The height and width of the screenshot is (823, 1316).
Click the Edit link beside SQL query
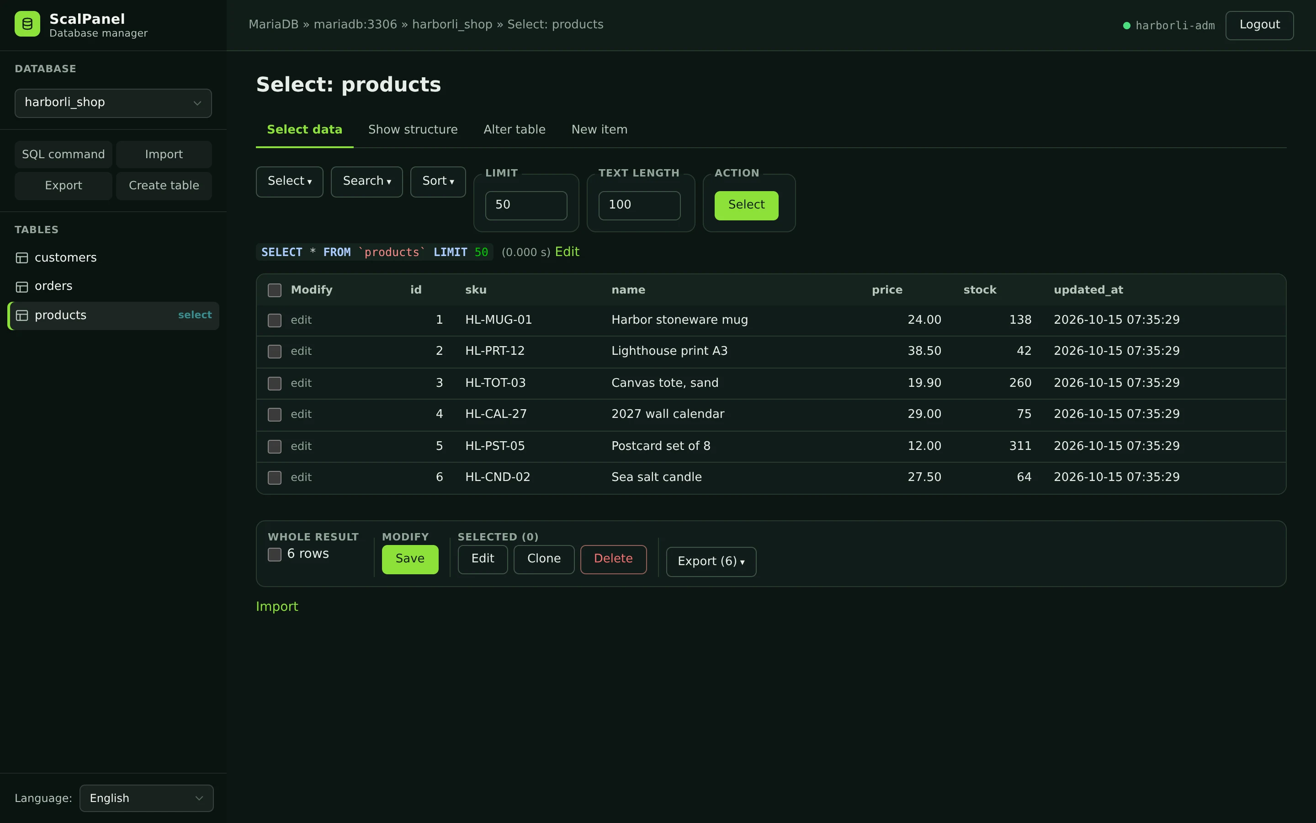pos(567,252)
